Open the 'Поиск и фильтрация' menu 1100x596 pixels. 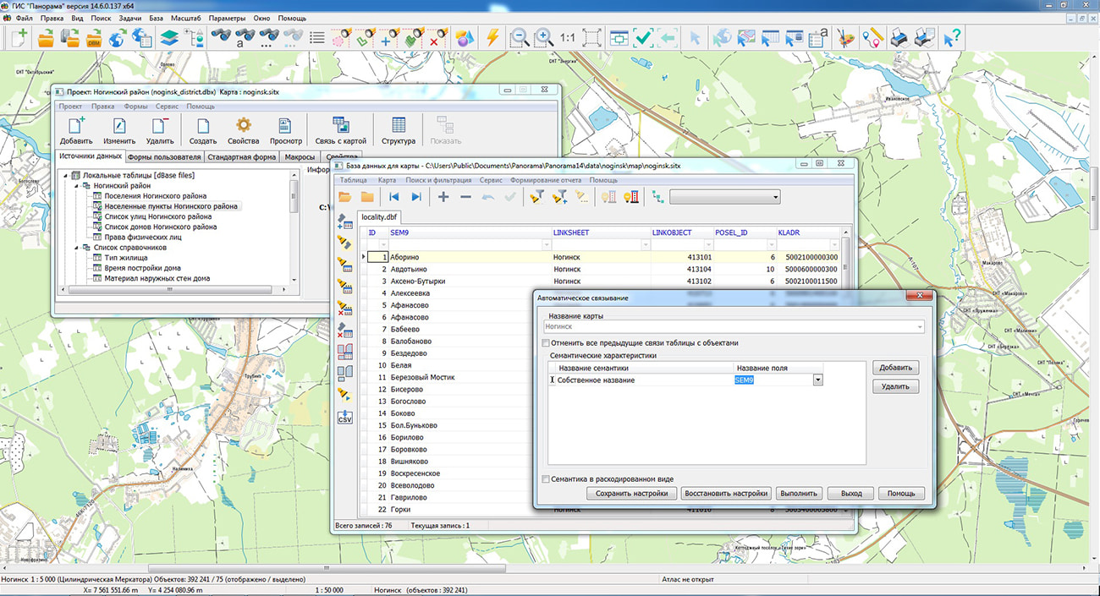(x=438, y=180)
